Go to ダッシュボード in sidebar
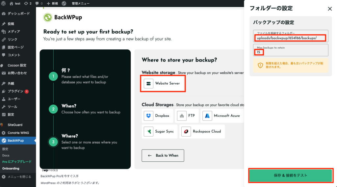 coord(18,13)
